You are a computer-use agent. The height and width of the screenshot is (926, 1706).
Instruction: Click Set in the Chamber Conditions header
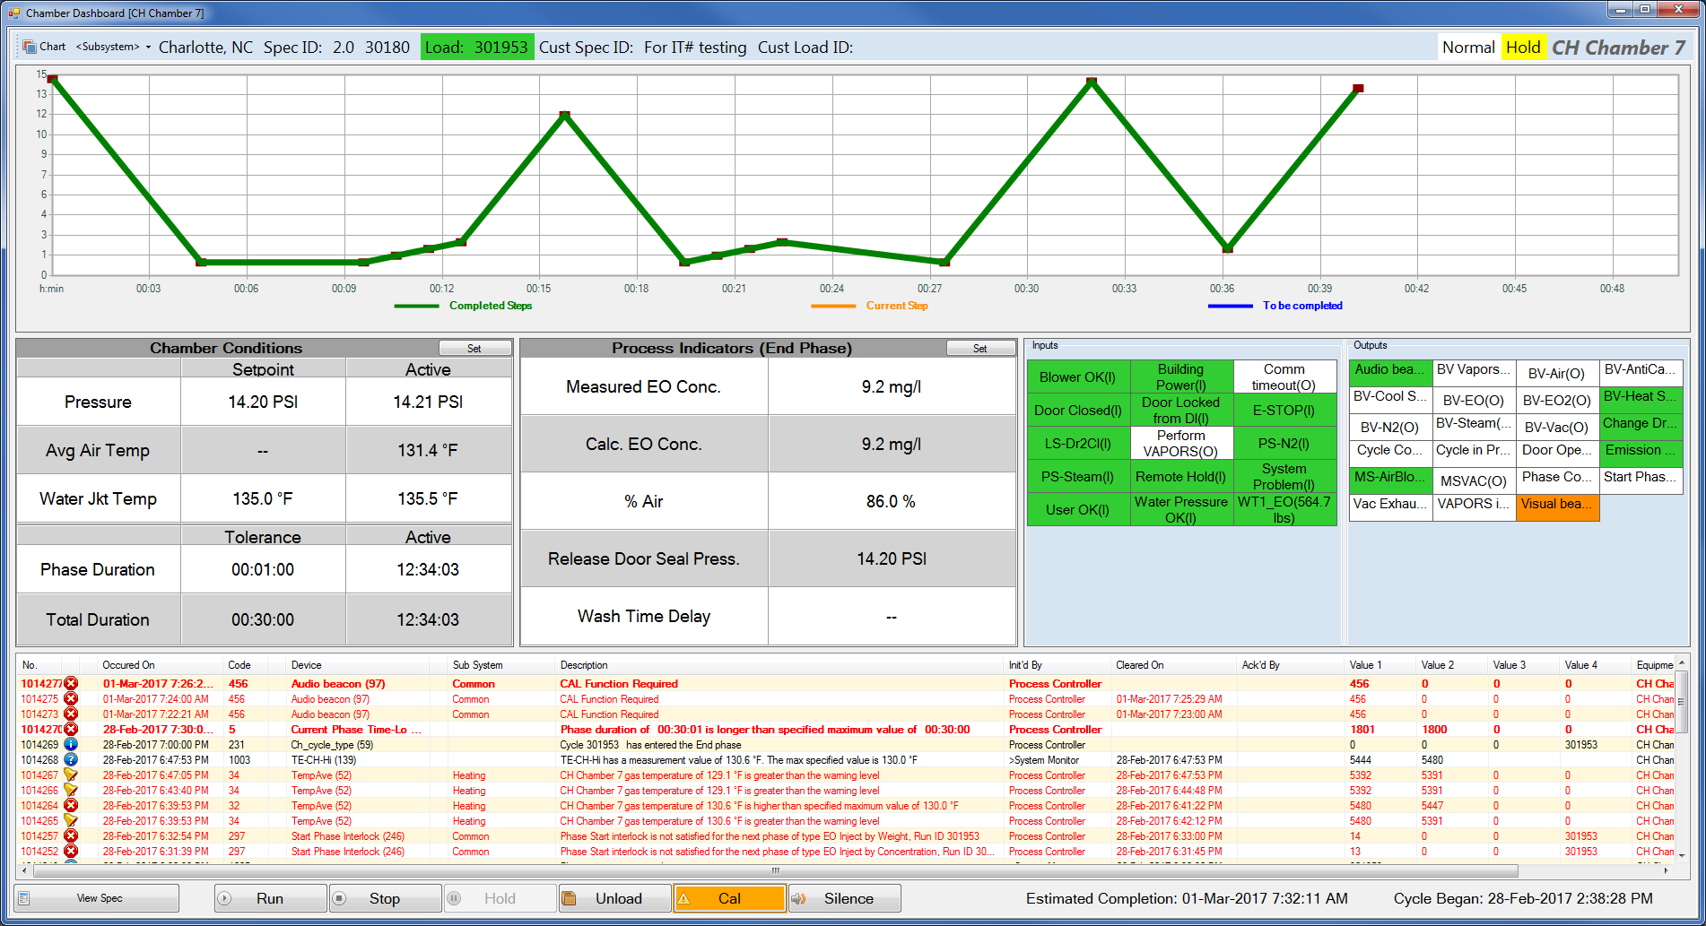(x=474, y=348)
